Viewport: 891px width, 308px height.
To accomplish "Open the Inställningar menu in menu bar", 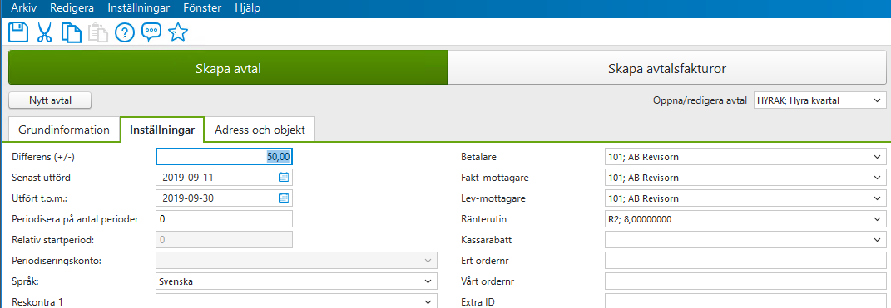I will (139, 8).
